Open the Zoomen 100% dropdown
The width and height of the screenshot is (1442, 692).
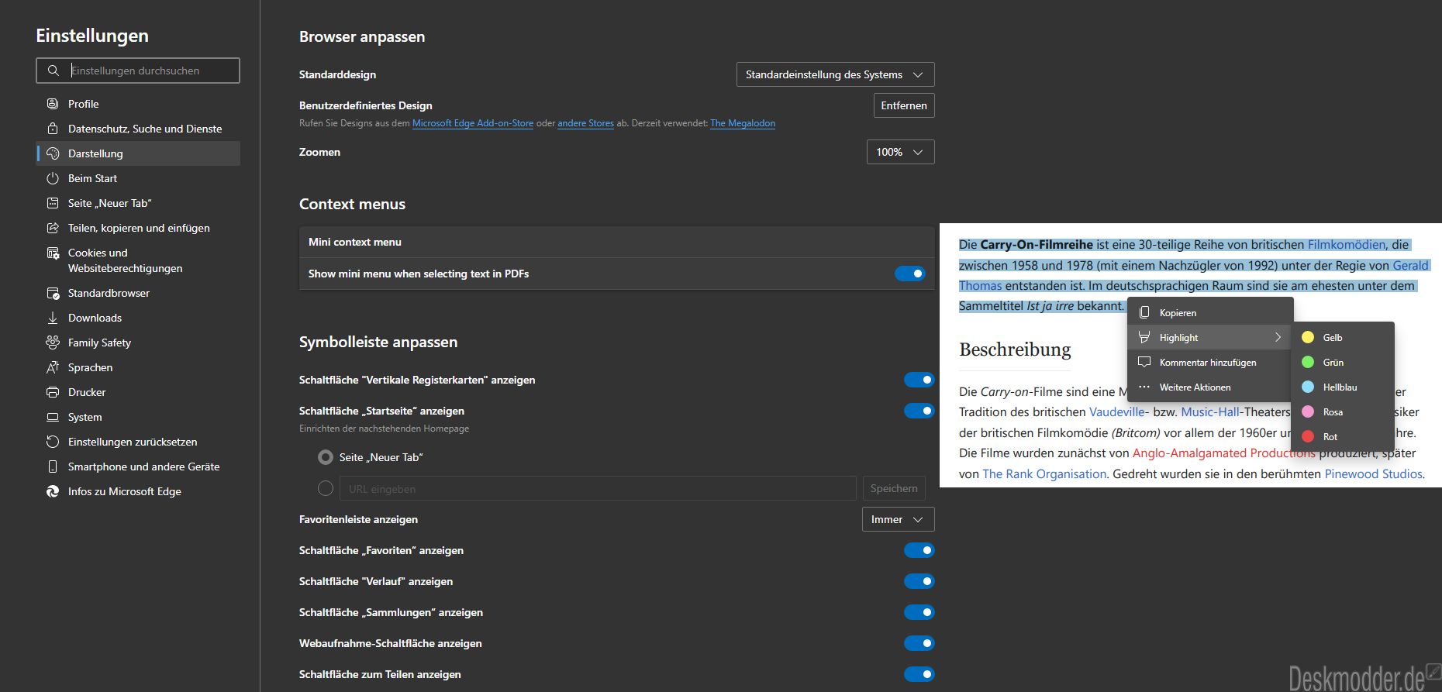point(900,152)
